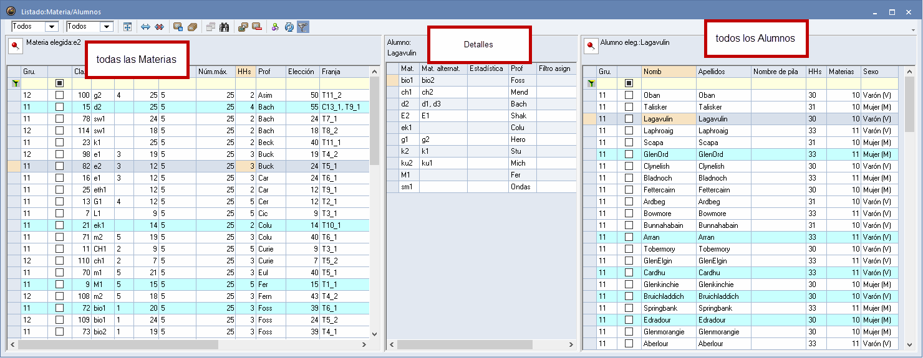
Task: Click the funnel filter-row icon in Materias table
Action: (15, 83)
